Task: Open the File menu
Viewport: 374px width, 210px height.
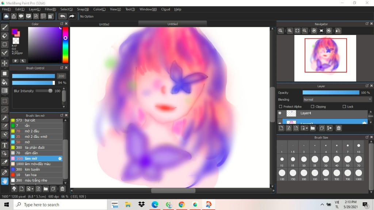Action: (x=7, y=9)
